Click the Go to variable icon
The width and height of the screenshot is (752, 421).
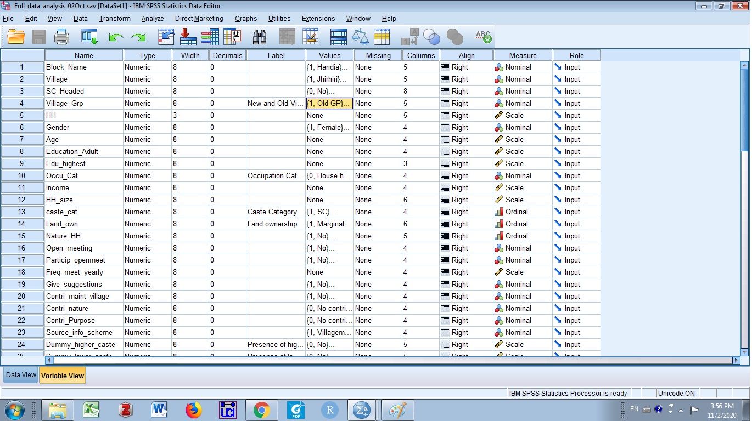pos(188,37)
